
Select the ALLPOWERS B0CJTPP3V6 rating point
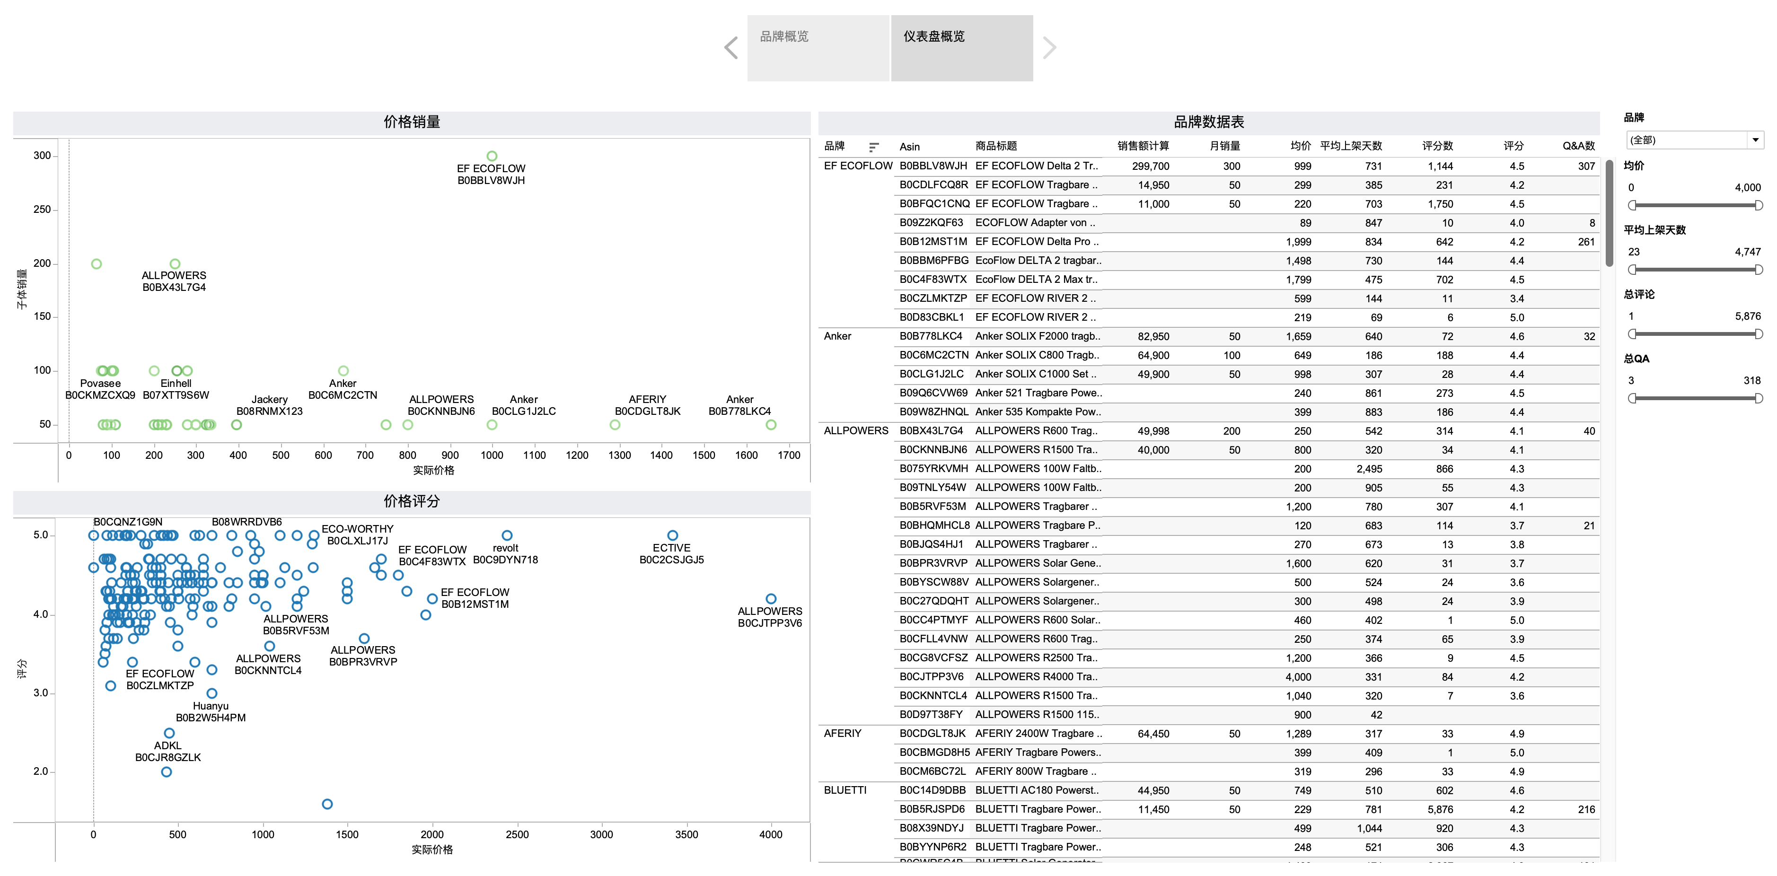coord(771,599)
